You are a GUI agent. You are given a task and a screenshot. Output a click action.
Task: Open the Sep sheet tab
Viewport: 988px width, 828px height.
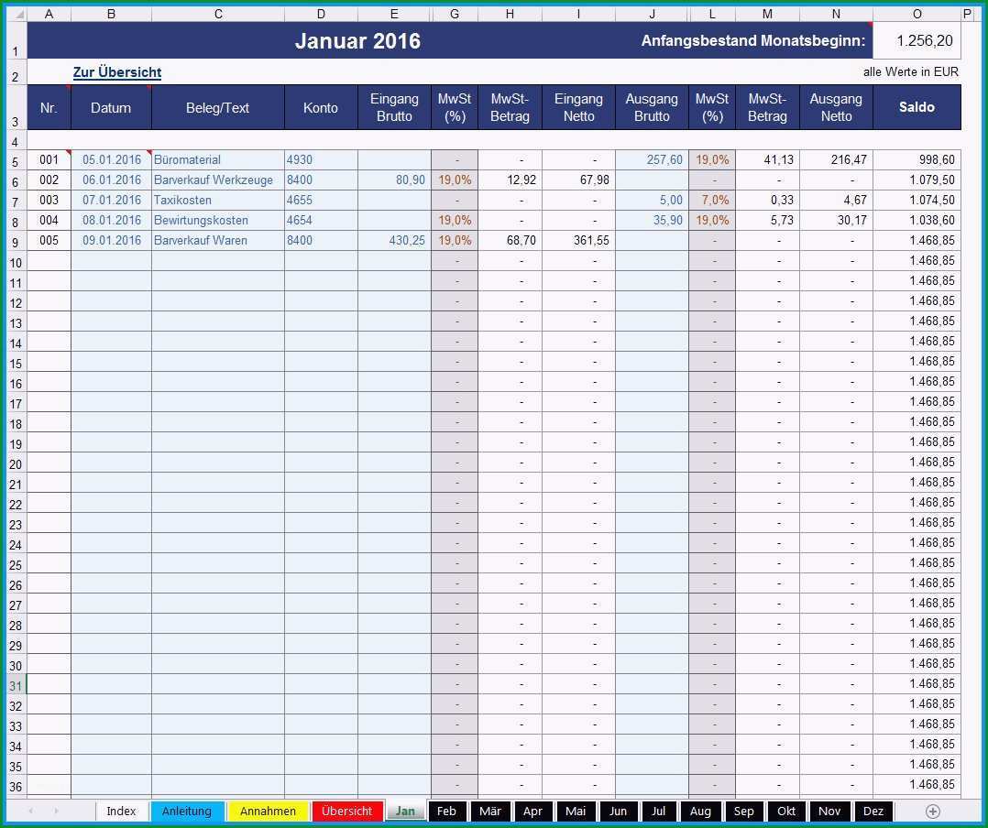point(744,811)
